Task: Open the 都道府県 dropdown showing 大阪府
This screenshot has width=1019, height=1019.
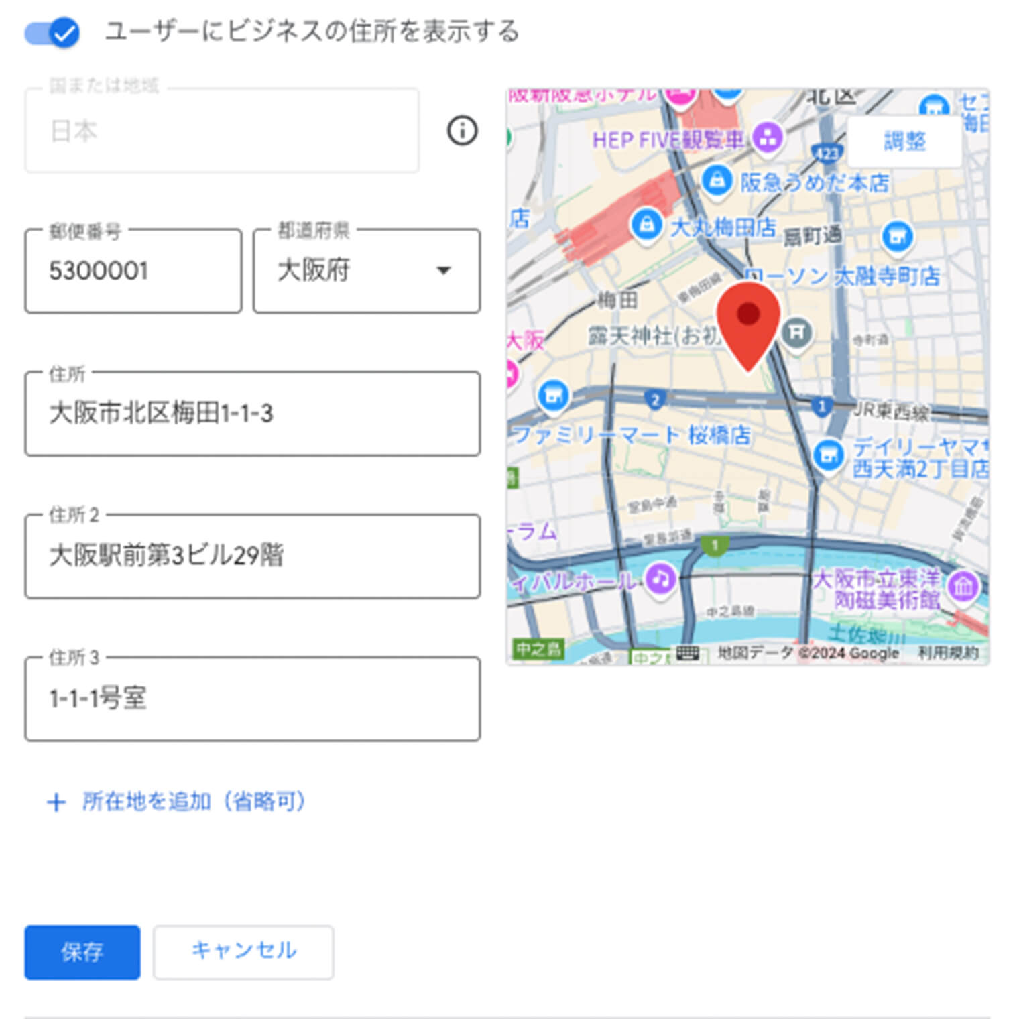Action: click(x=367, y=271)
